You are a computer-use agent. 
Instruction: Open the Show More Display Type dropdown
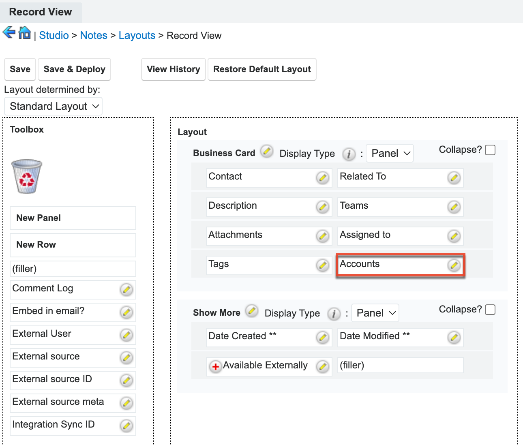375,312
